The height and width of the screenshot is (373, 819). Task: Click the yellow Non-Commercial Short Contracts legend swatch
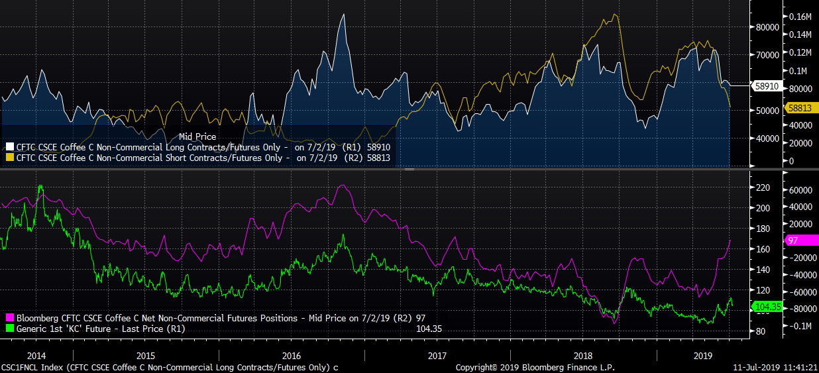(9, 158)
